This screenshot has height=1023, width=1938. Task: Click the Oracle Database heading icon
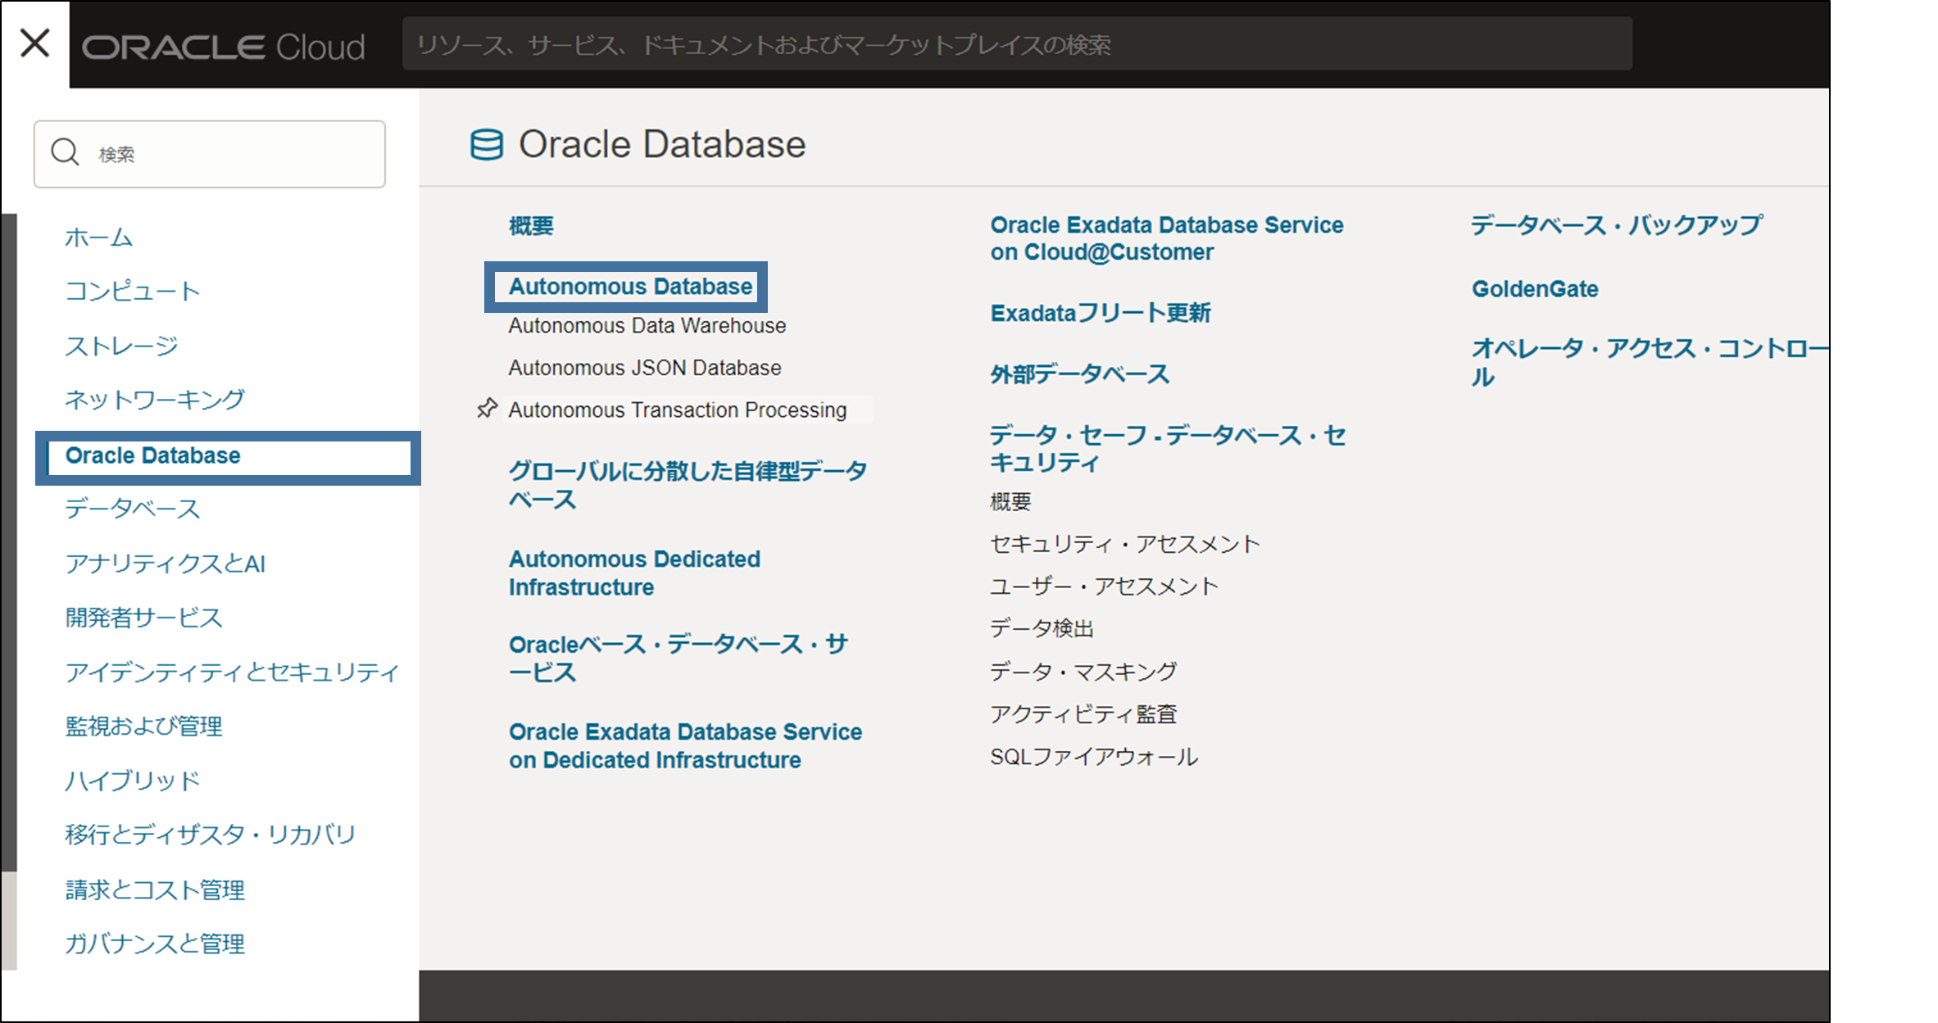[x=486, y=145]
